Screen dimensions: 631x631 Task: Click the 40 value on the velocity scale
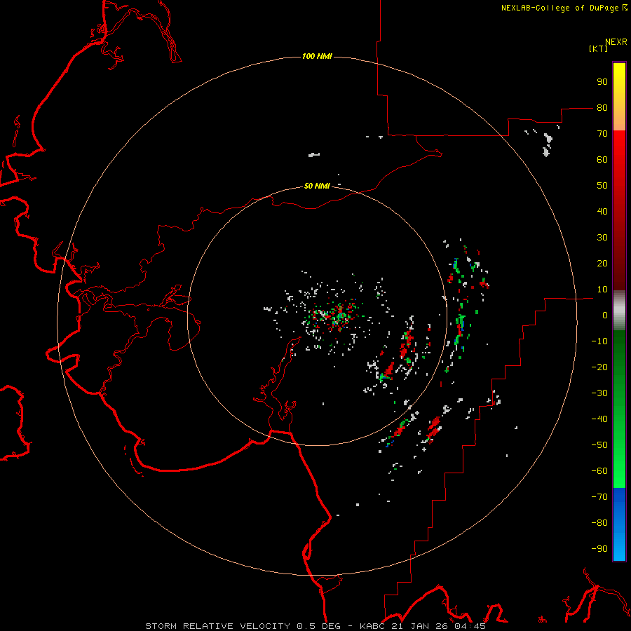pyautogui.click(x=602, y=212)
